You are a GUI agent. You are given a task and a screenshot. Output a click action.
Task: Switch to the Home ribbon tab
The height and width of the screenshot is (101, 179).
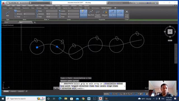click(x=5, y=8)
